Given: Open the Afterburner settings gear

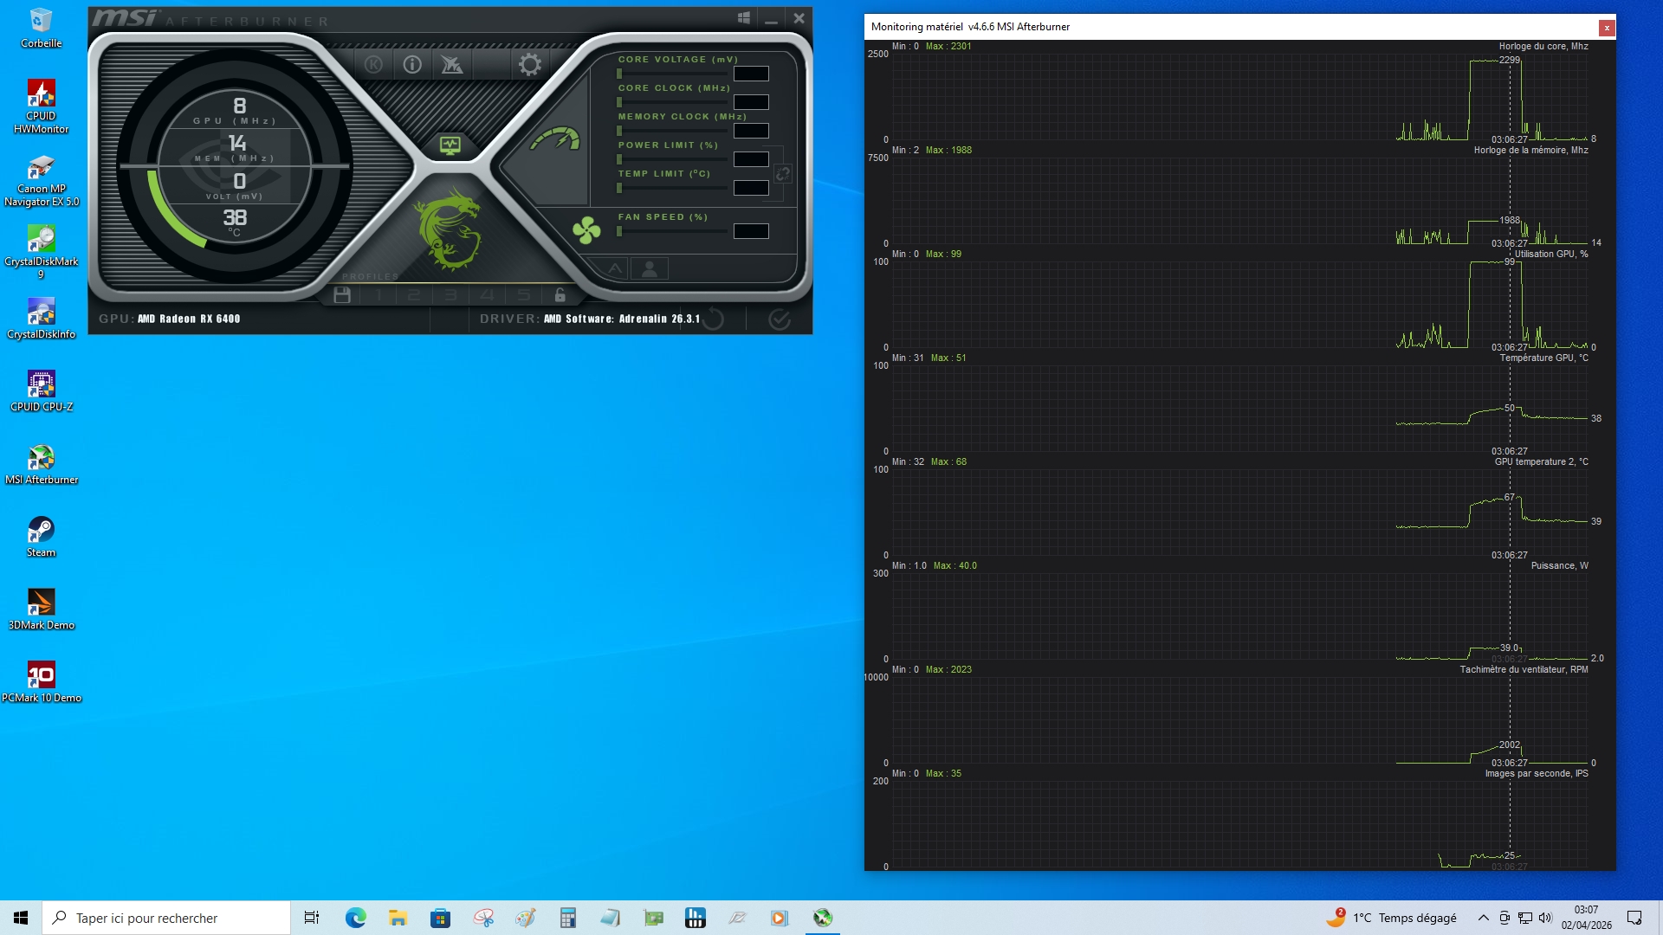Looking at the screenshot, I should pyautogui.click(x=530, y=64).
